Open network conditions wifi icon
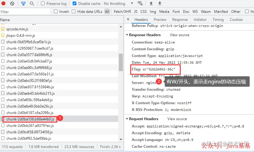This screenshot has width=254, height=152. [x=140, y=3]
